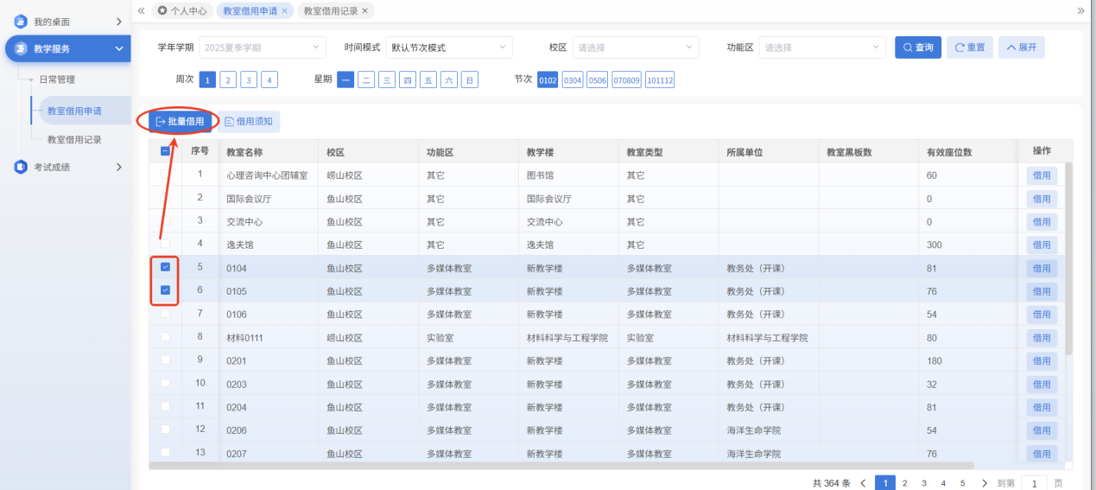Uncheck the checkbox for classroom 0105
Image resolution: width=1096 pixels, height=490 pixels.
coord(166,290)
